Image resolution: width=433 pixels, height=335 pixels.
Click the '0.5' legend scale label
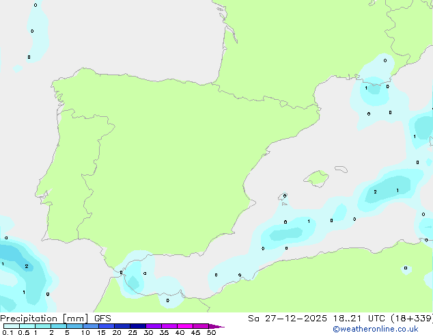pos(24,332)
